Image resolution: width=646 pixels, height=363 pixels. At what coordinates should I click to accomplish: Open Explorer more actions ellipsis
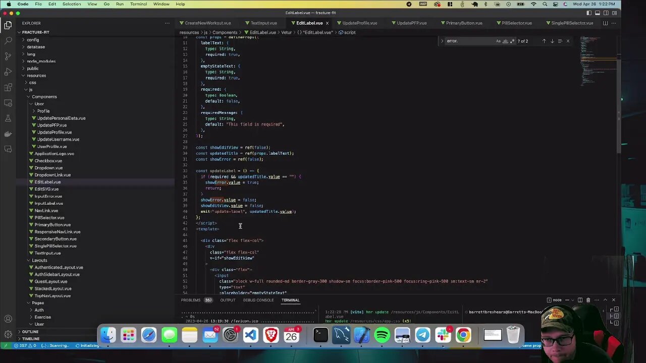click(167, 23)
